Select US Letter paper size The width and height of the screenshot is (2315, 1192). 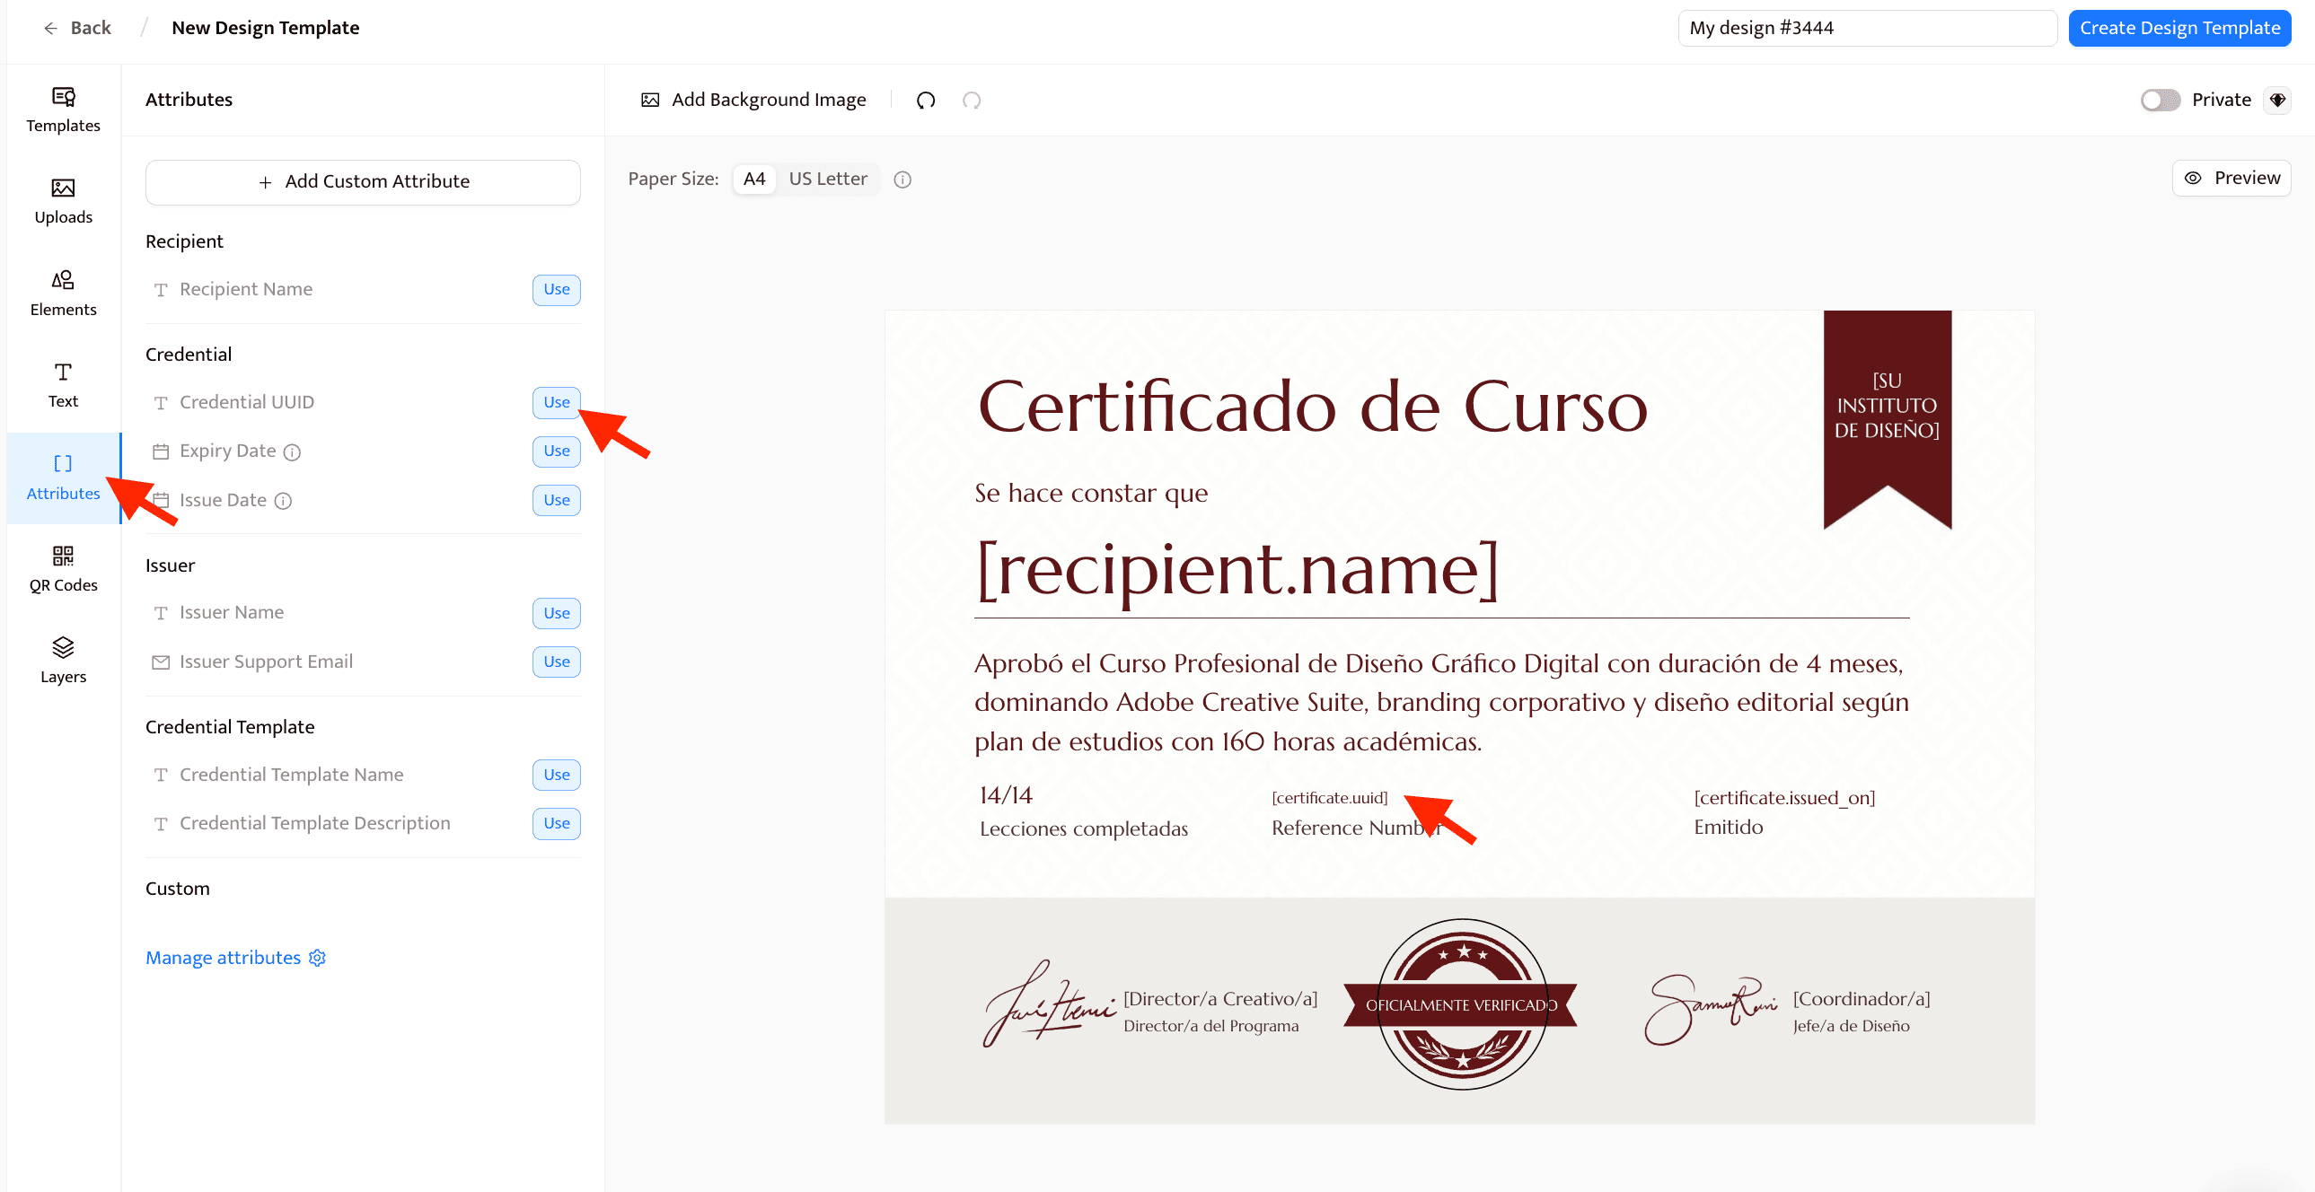point(828,179)
